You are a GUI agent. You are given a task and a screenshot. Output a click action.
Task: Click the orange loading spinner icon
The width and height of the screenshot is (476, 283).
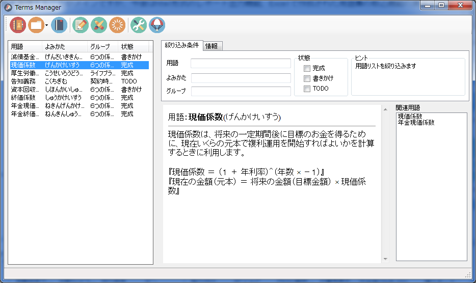pyautogui.click(x=117, y=25)
